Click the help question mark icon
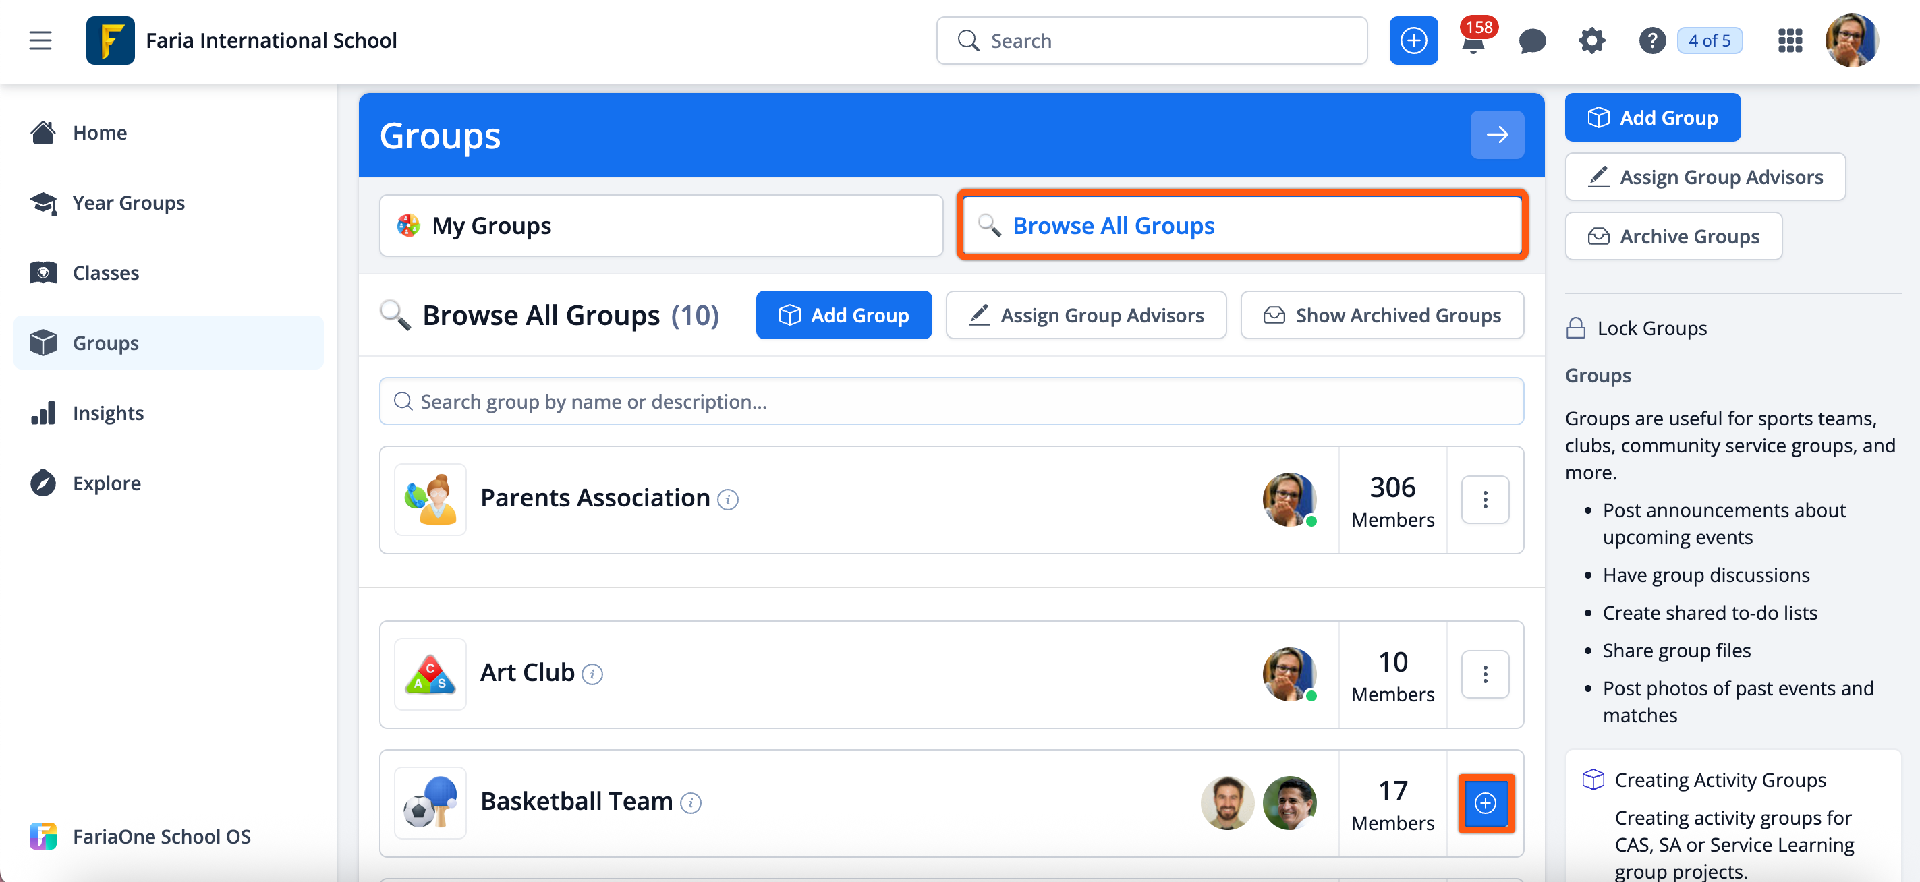The height and width of the screenshot is (882, 1920). (1651, 40)
